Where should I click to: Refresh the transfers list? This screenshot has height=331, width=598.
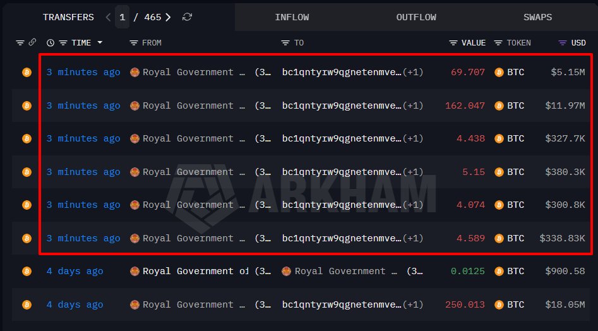[187, 17]
